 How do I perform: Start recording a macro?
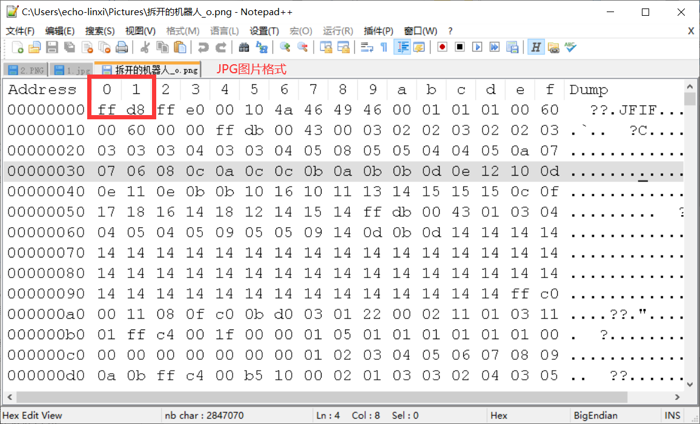click(x=442, y=47)
